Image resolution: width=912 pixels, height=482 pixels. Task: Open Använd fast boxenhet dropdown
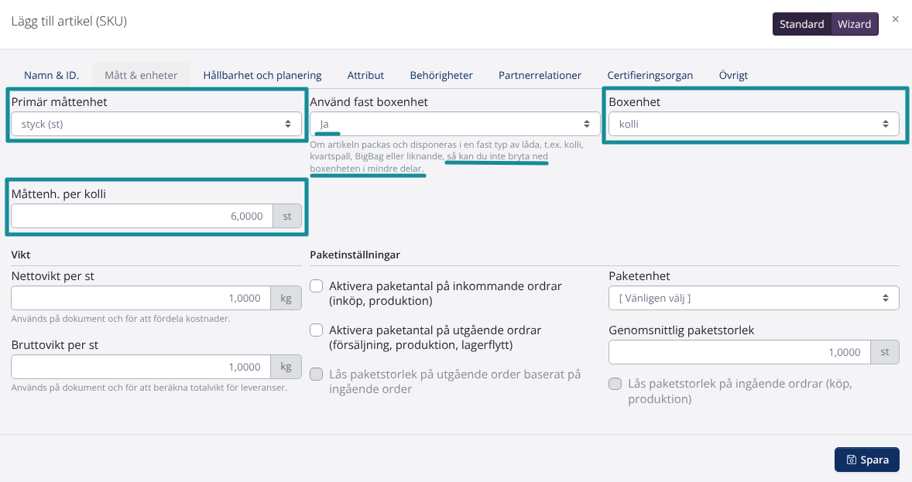454,124
